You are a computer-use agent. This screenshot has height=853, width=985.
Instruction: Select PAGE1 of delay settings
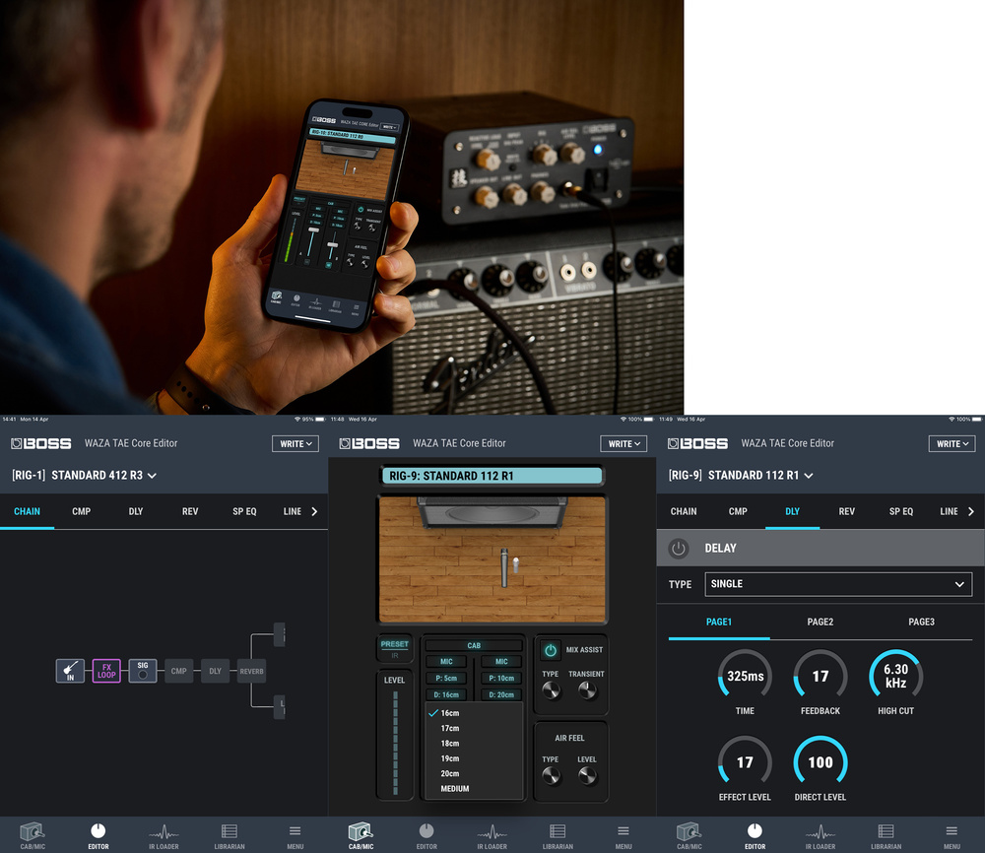tap(719, 622)
